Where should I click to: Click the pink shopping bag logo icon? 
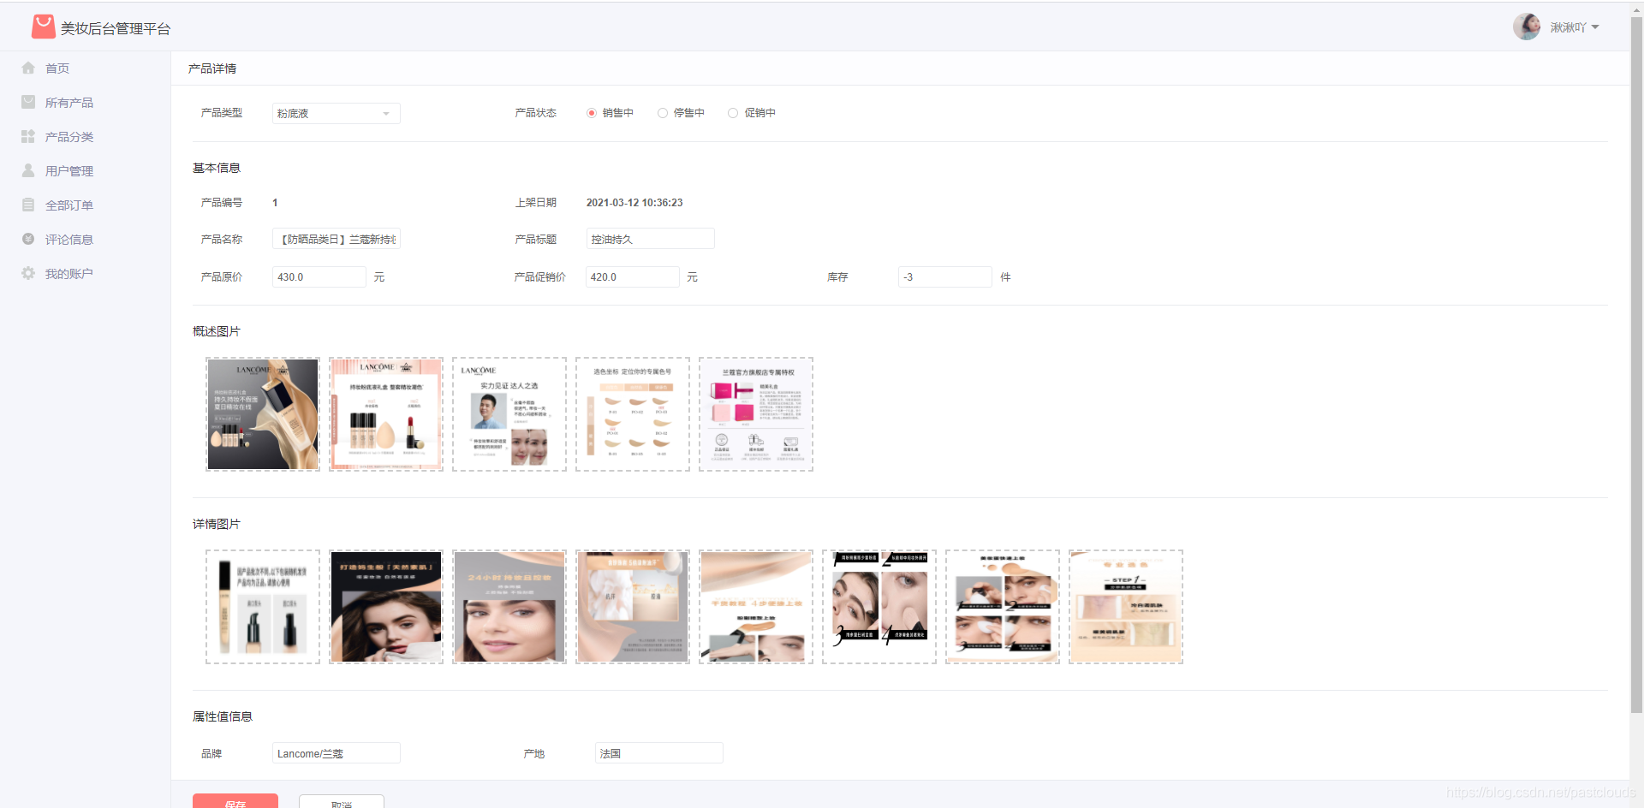[x=44, y=27]
